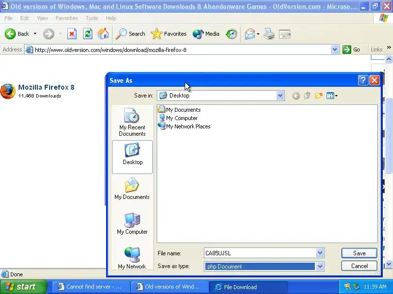Click the Cancel button
This screenshot has width=393, height=294.
point(359,266)
